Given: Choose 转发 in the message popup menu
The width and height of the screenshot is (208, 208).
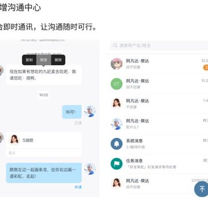Looking at the screenshot, I should pyautogui.click(x=44, y=60).
